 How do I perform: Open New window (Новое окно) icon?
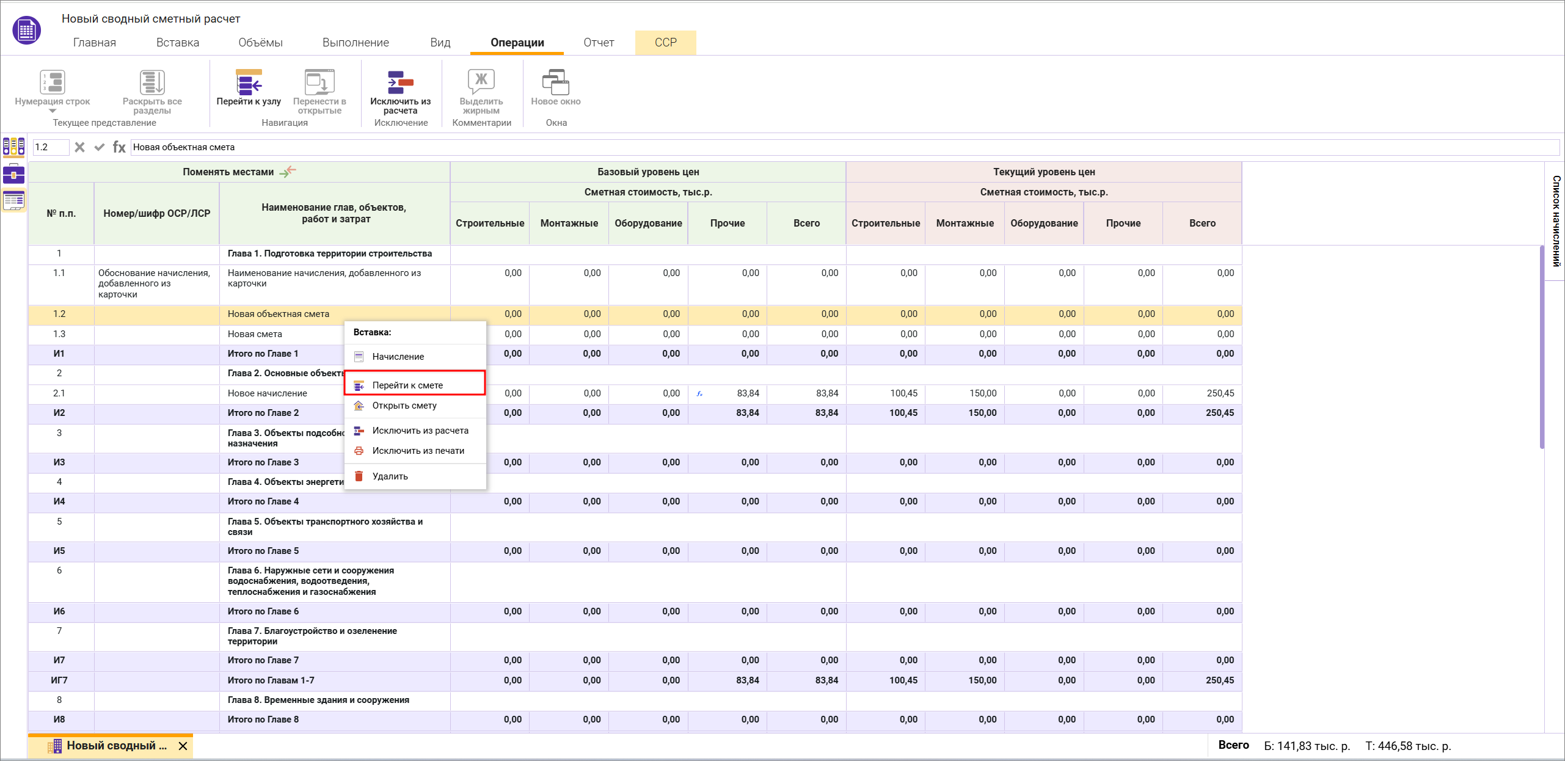click(555, 82)
